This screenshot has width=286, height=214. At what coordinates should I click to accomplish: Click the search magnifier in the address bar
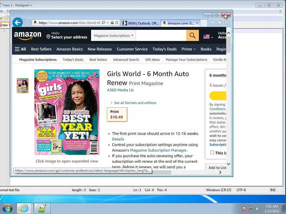[103, 23]
